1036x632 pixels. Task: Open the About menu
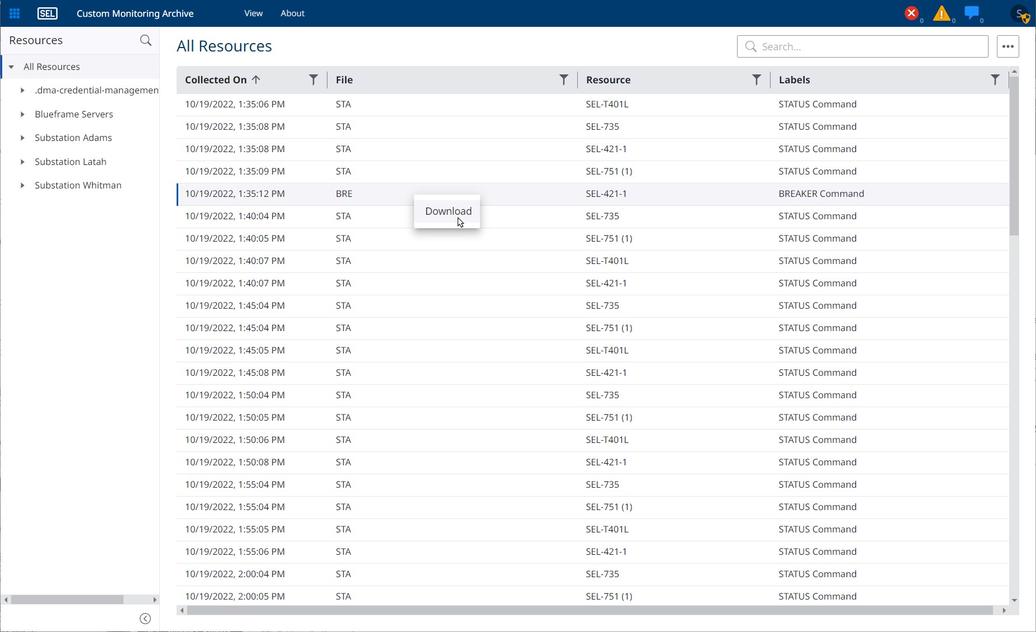293,13
